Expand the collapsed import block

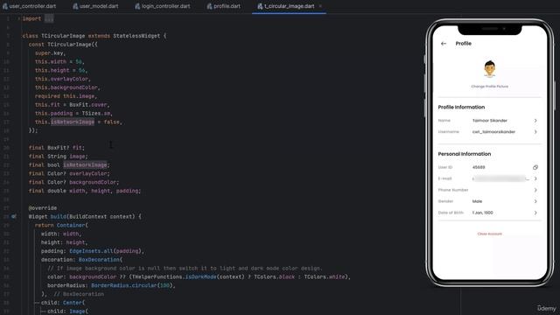(x=49, y=18)
